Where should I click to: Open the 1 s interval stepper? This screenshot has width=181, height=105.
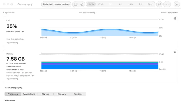point(167,4)
